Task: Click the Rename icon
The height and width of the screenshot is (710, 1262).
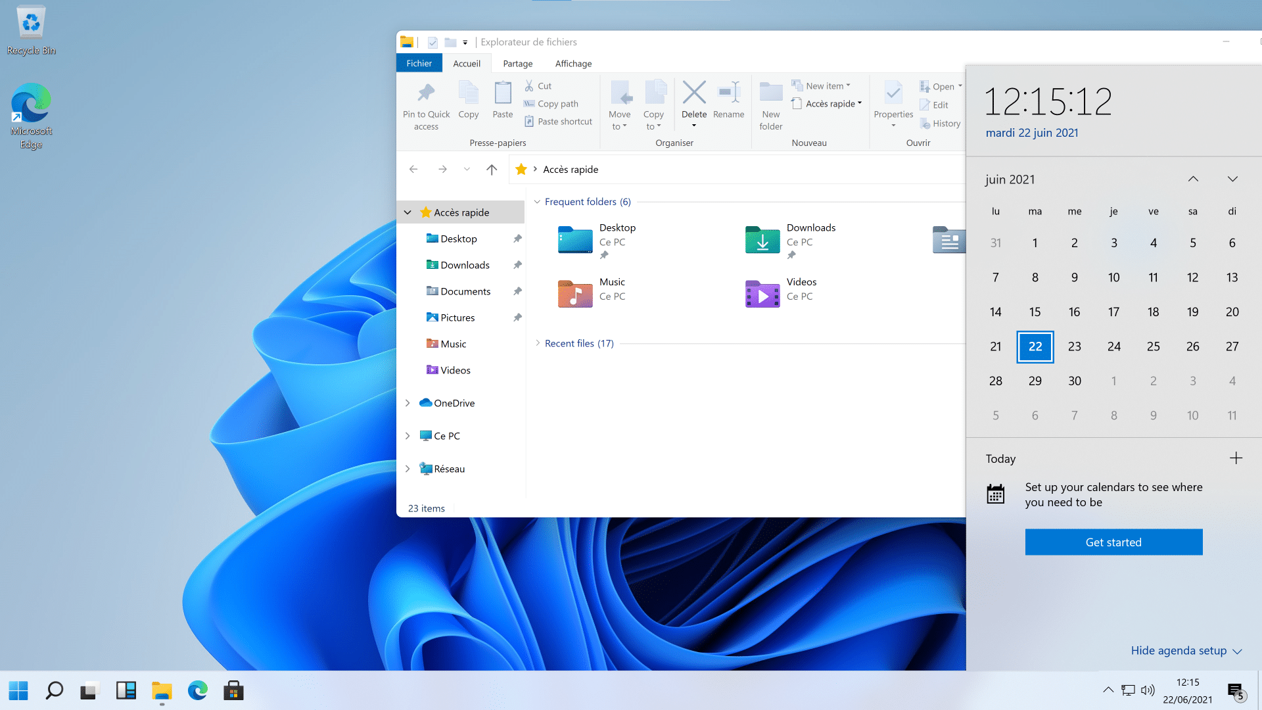Action: (x=728, y=104)
